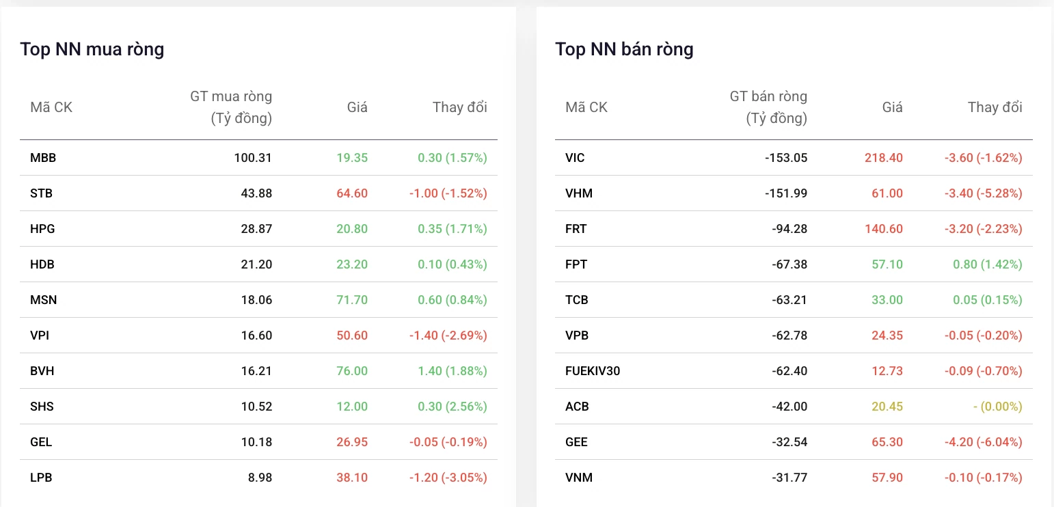Image resolution: width=1054 pixels, height=507 pixels.
Task: Select the "GT mua ròng (Tỷ đồng)" column header
Action: 231,107
